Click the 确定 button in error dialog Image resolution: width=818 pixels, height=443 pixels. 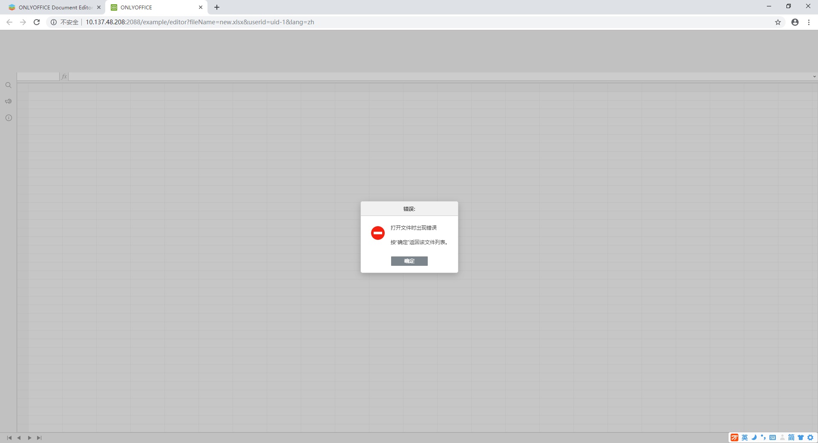(x=409, y=261)
